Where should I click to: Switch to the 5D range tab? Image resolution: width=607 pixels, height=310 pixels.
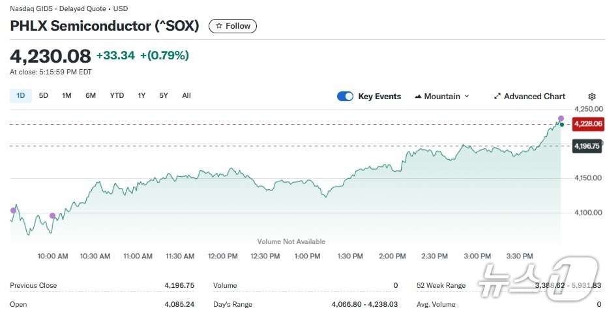[x=44, y=96]
